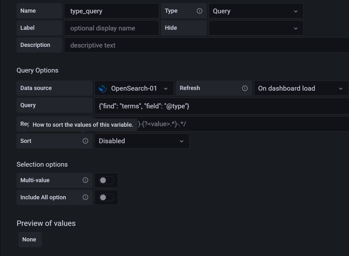This screenshot has height=256, width=349.
Task: Click the Query Options section heading
Action: [x=37, y=70]
